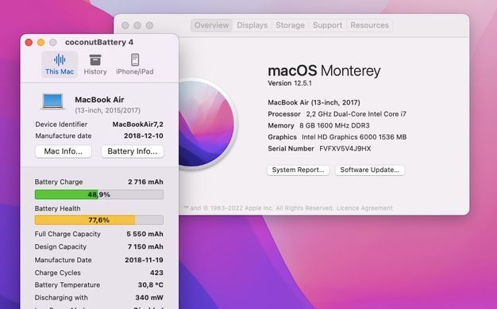Switch to the Displays tab
This screenshot has height=309, width=497.
[252, 25]
